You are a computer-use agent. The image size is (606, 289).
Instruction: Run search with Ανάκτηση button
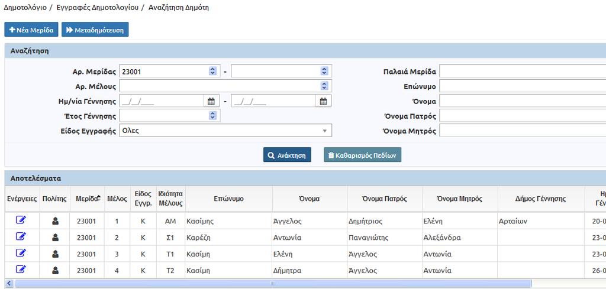pyautogui.click(x=287, y=155)
